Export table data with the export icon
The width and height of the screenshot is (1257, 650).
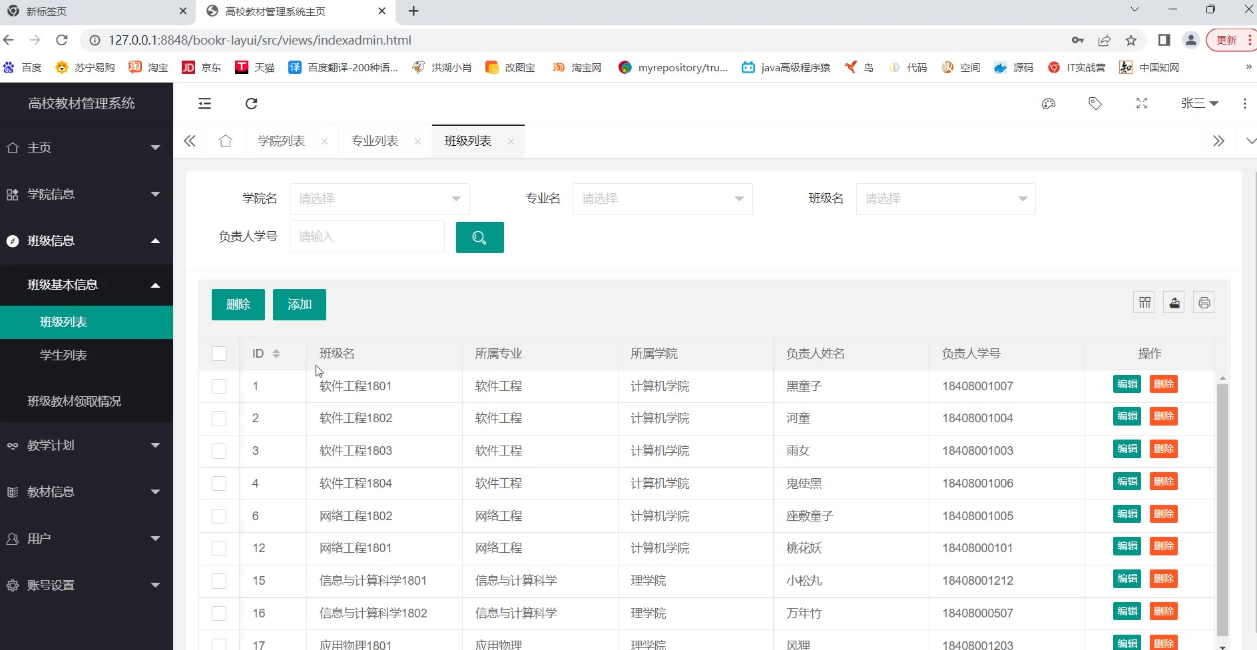tap(1174, 303)
